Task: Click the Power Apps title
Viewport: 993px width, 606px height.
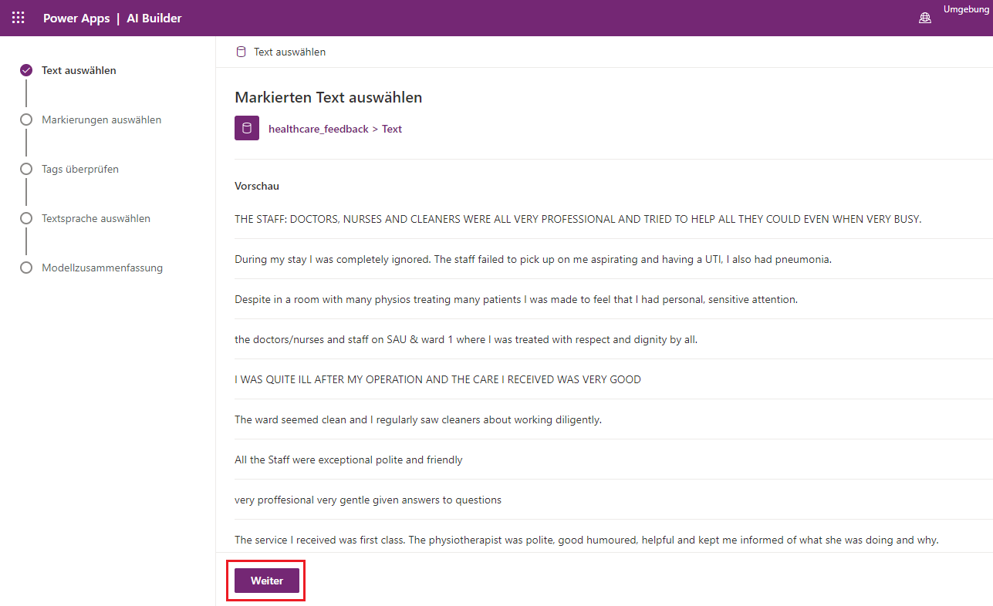Action: tap(76, 18)
